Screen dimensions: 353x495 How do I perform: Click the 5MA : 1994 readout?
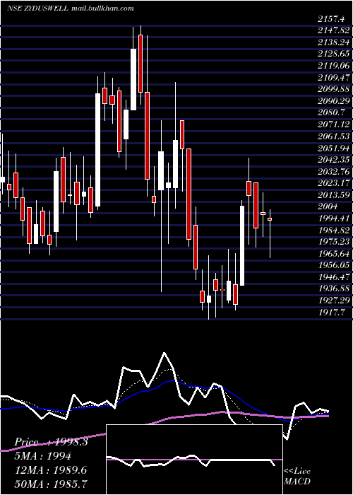(42, 456)
